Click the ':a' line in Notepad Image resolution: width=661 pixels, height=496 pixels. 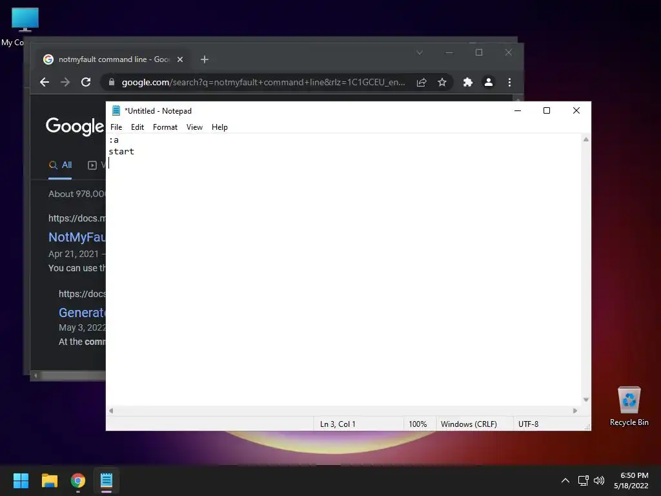114,140
